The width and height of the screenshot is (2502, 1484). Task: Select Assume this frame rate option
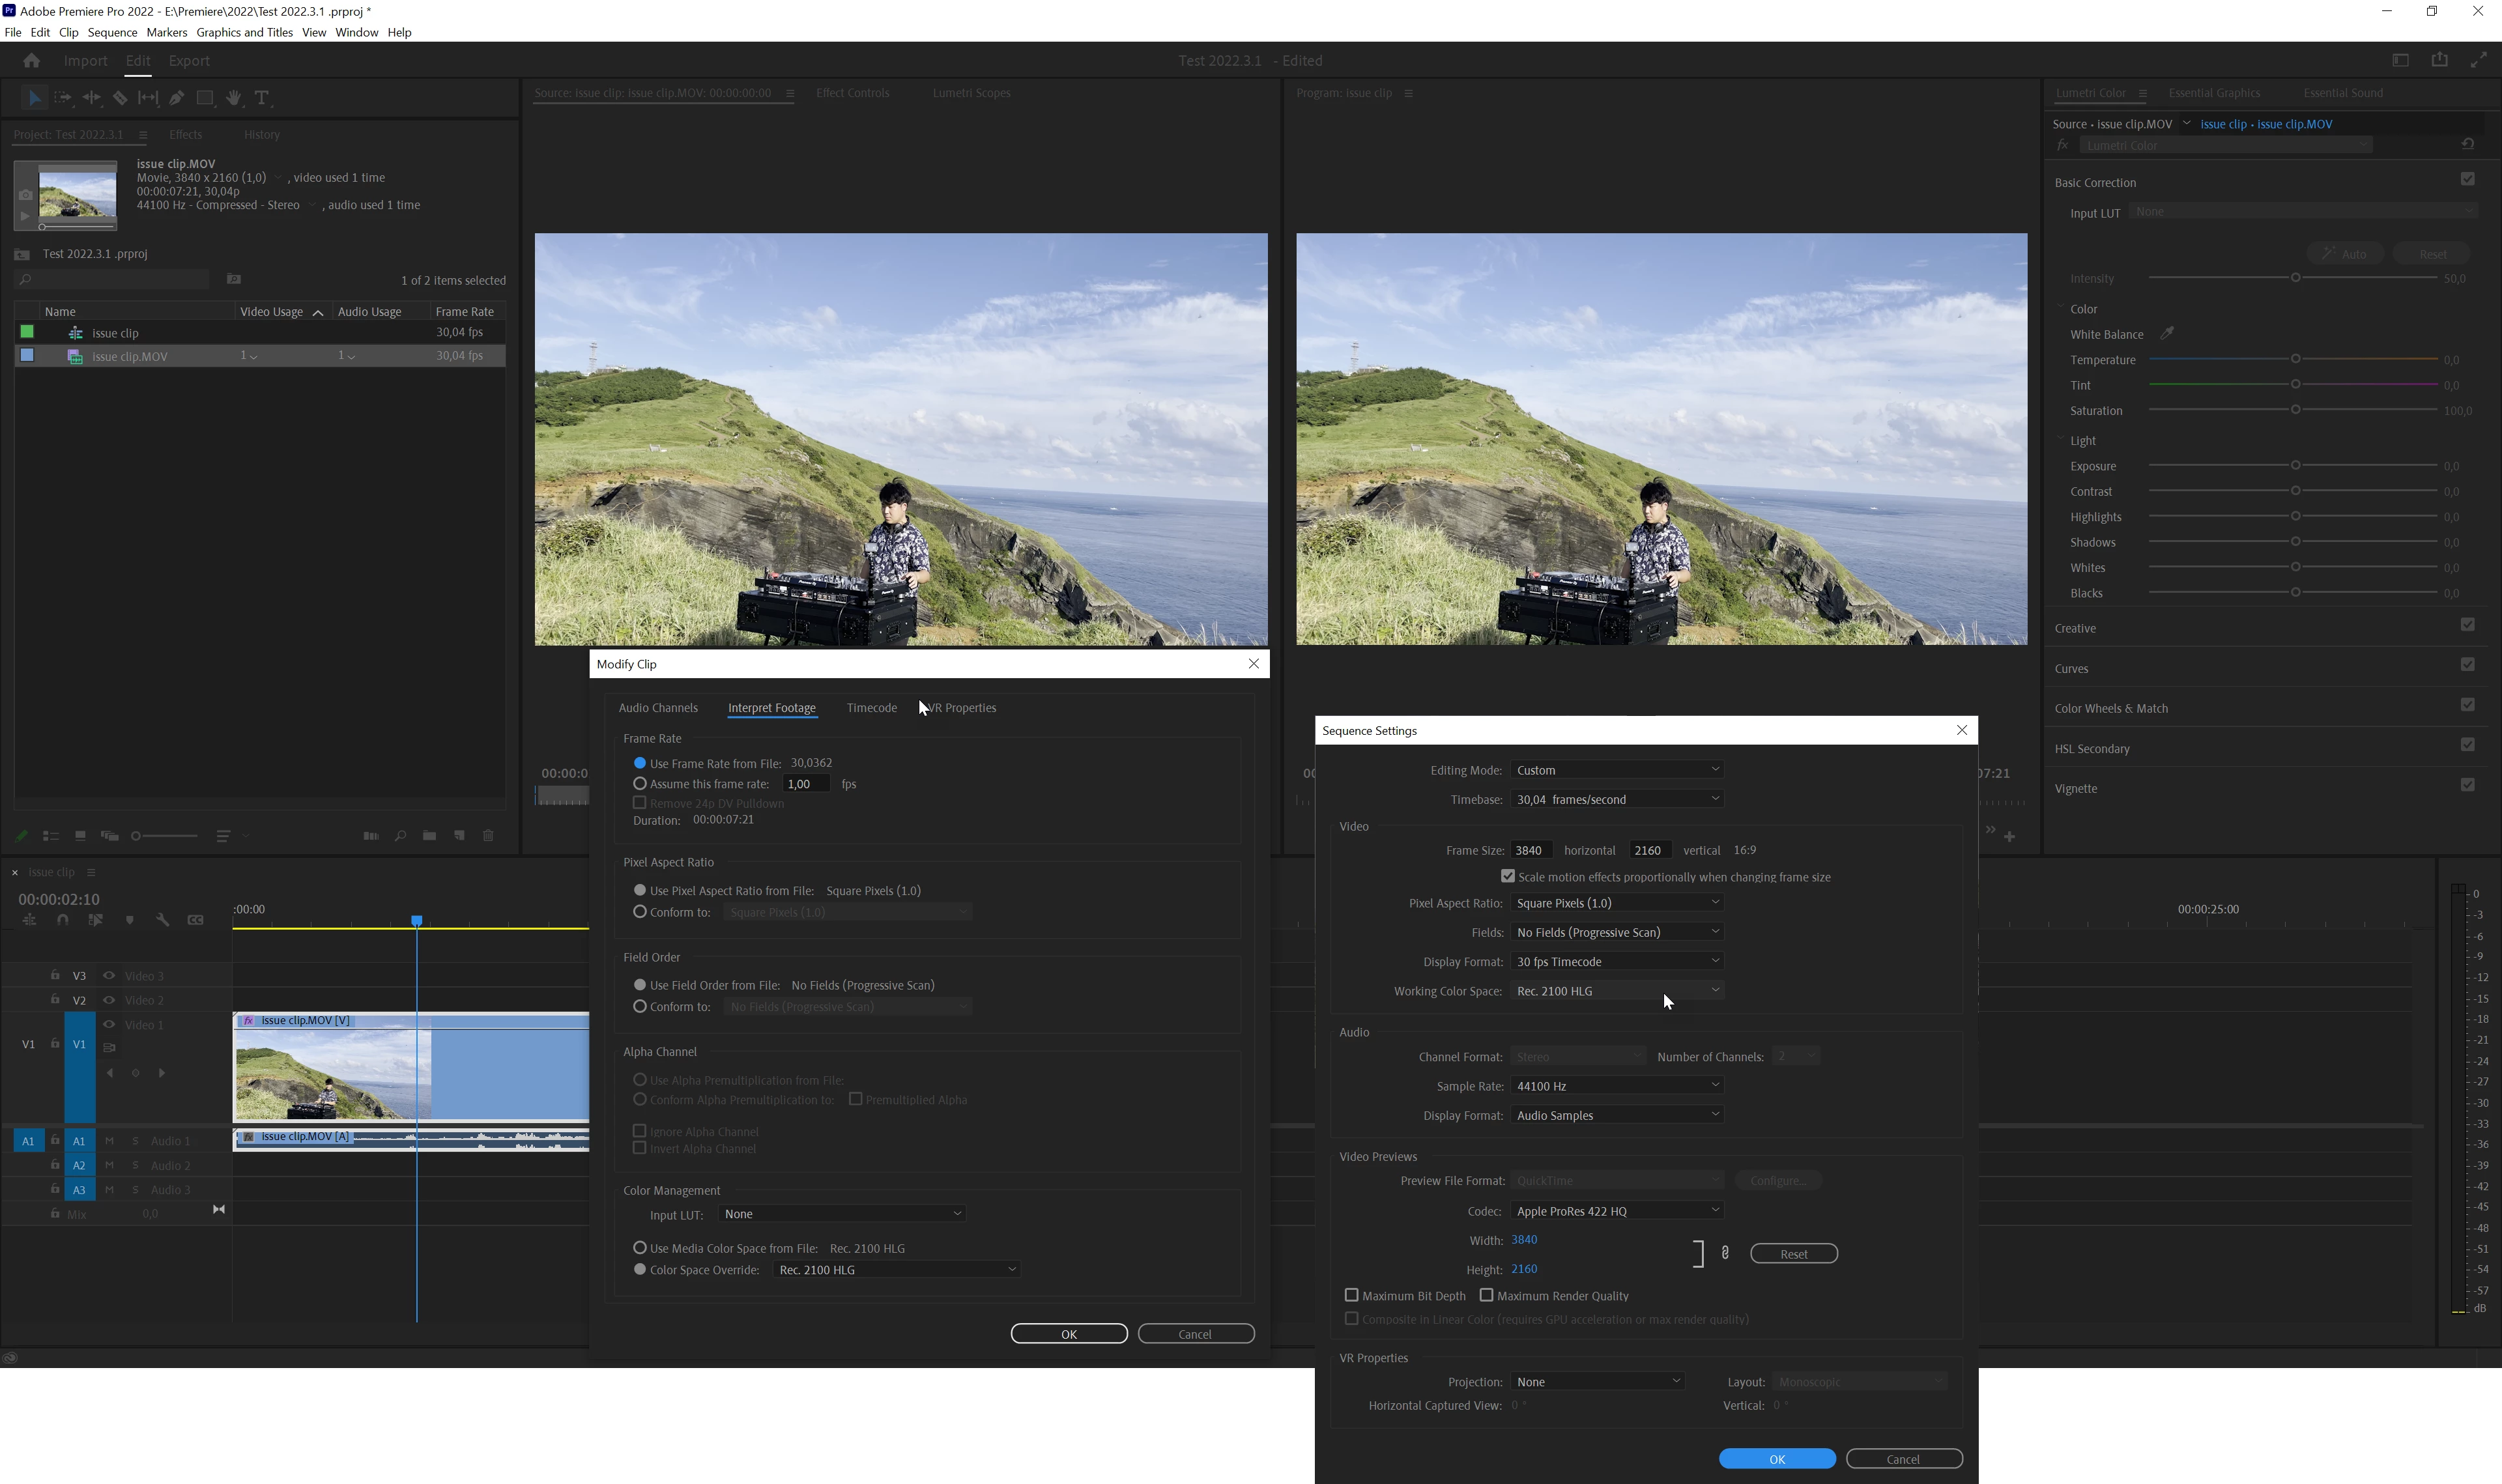[x=640, y=784]
